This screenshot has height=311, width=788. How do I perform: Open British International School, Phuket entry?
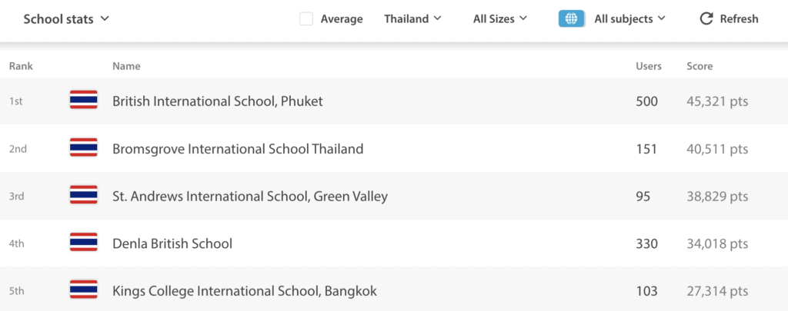coord(218,101)
